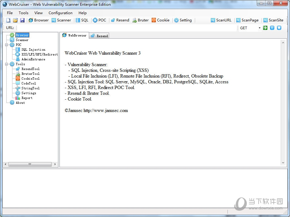Image resolution: width=290 pixels, height=217 pixels.
Task: Click the '©Janusec http://www.janusec.com' text
Action: [x=96, y=110]
